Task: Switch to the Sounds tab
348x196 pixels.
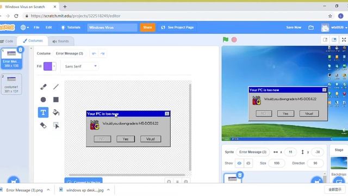Action: click(x=60, y=41)
